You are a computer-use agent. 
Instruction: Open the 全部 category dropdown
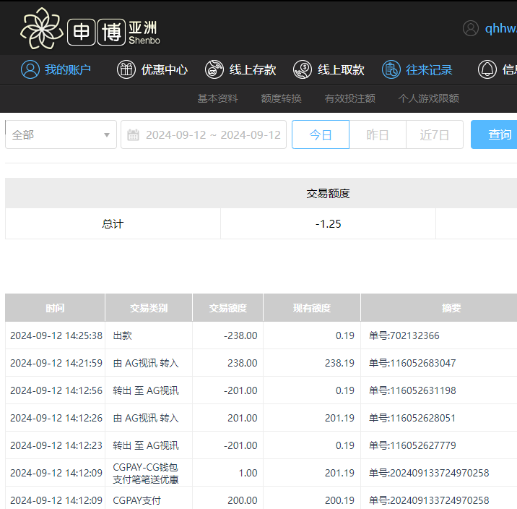coord(61,134)
